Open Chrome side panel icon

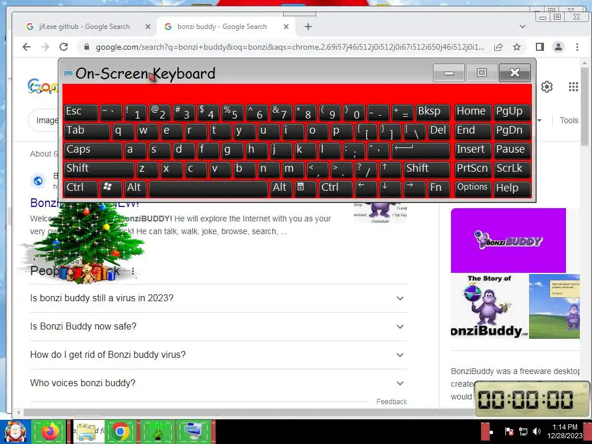pos(540,47)
